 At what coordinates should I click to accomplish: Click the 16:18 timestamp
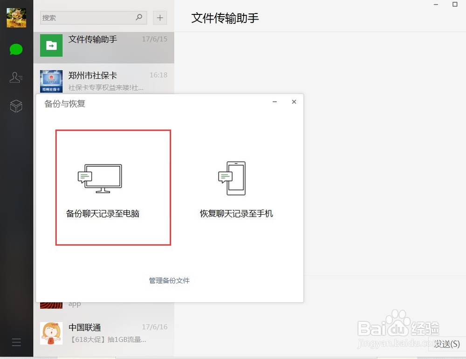(158, 75)
